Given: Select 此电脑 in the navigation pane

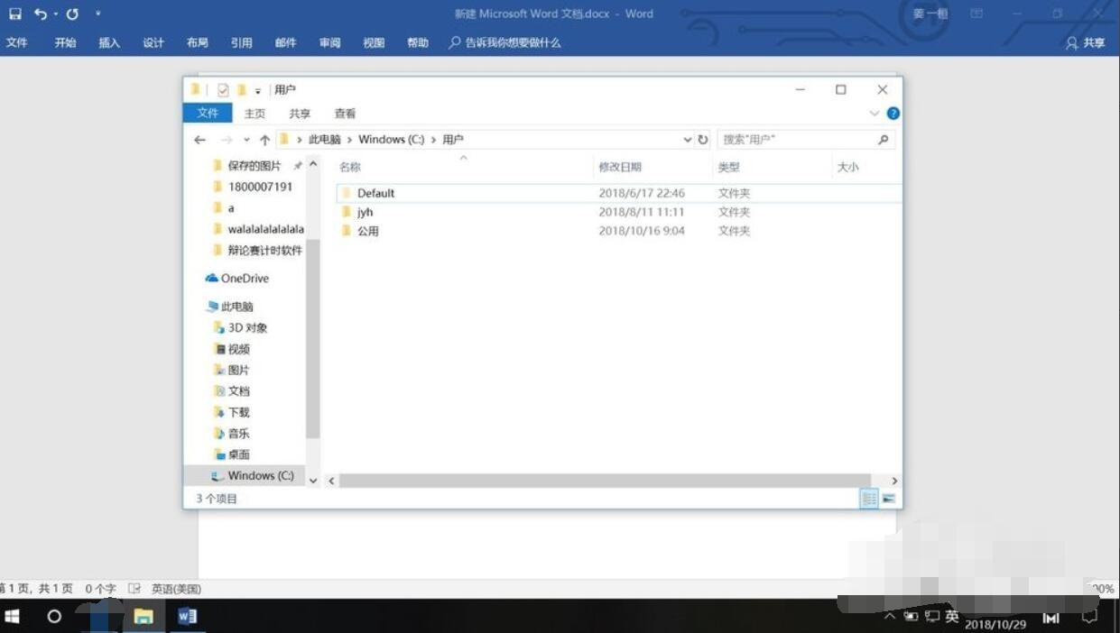Looking at the screenshot, I should tap(236, 307).
